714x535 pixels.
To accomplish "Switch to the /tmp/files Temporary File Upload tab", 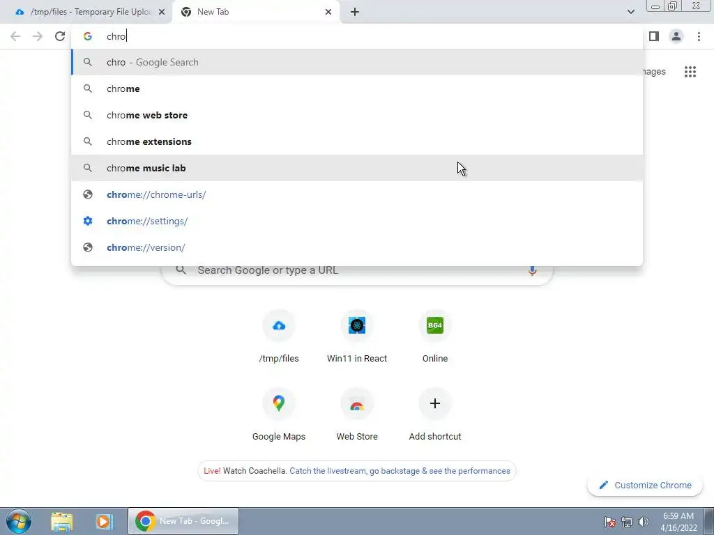I will click(x=86, y=12).
